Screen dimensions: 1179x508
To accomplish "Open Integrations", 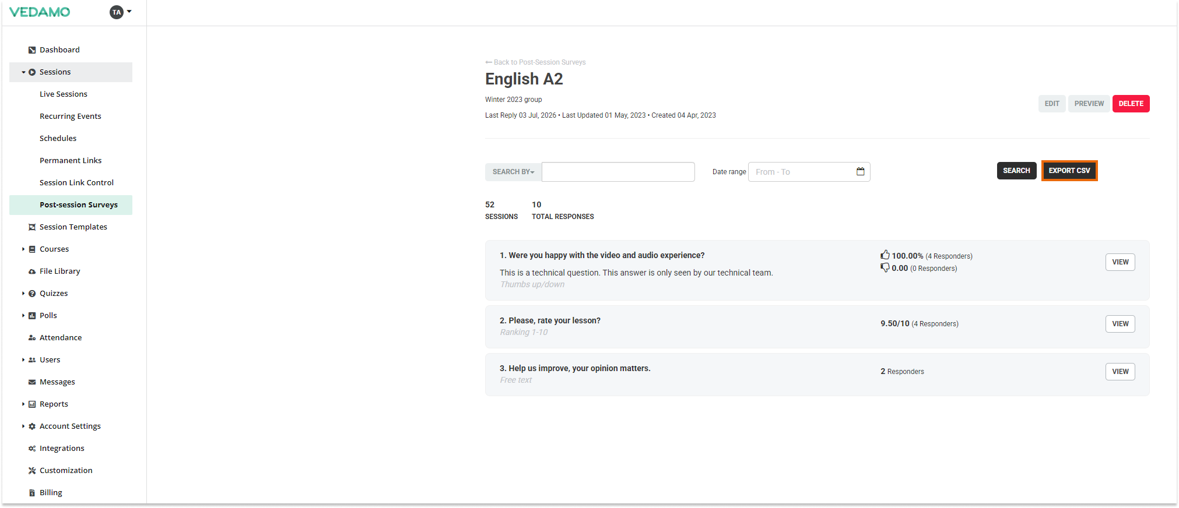I will click(x=62, y=449).
